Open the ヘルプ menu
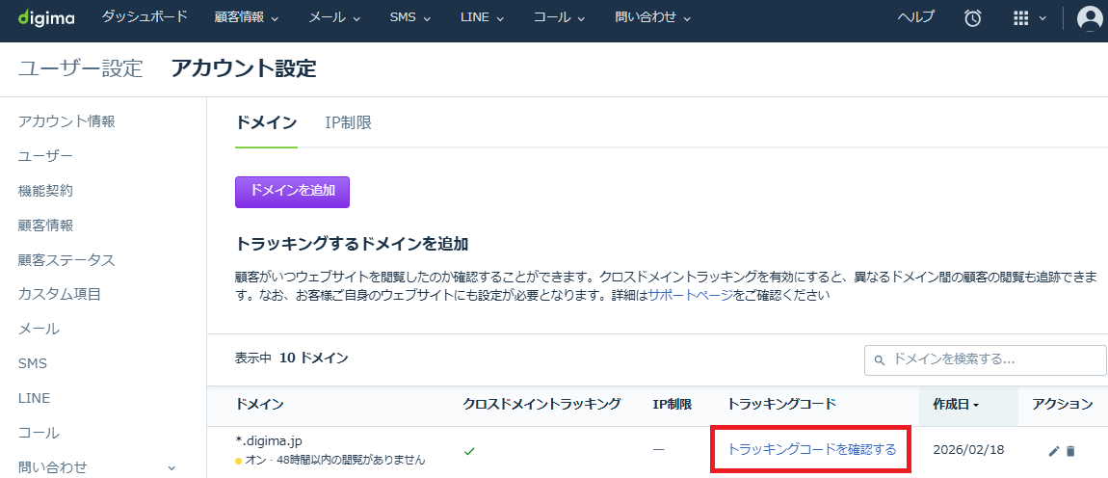 coord(916,17)
